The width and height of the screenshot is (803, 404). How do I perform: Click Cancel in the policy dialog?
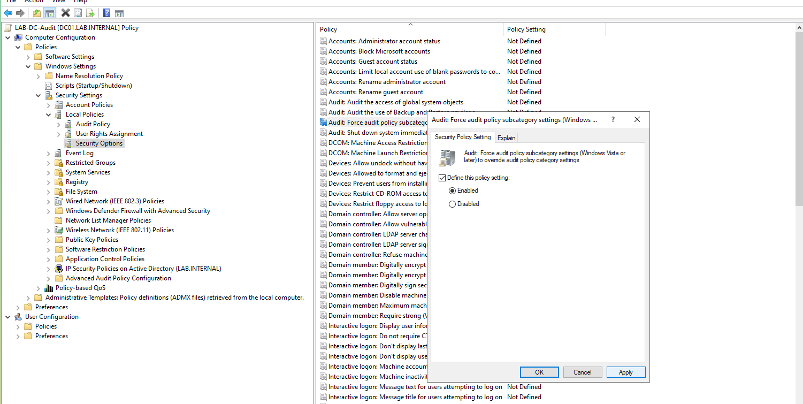tap(583, 372)
